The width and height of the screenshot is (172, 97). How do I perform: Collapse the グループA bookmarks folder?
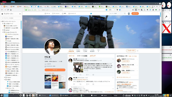coord(6,88)
